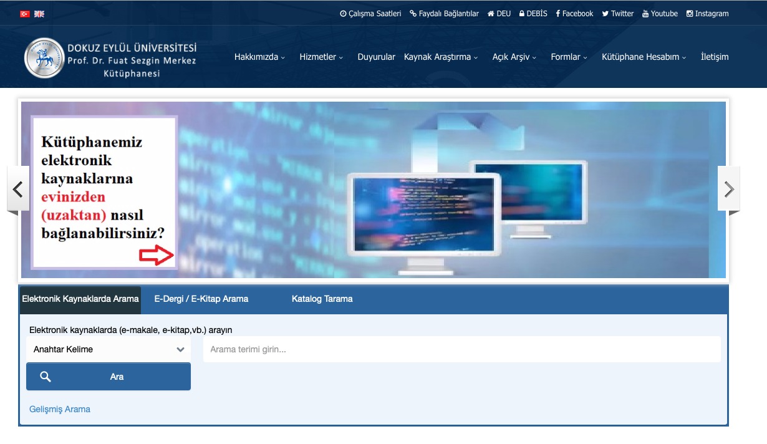This screenshot has width=767, height=444.
Task: Go to next banner slide arrow
Action: click(x=728, y=189)
